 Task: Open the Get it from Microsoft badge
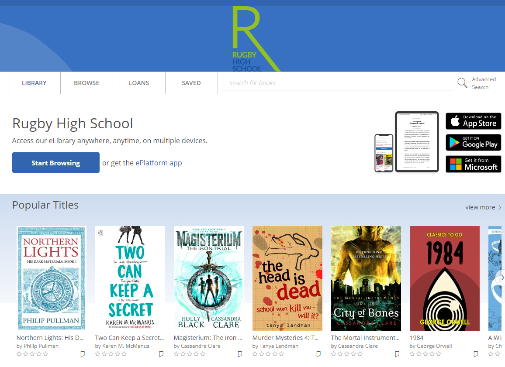pyautogui.click(x=474, y=164)
